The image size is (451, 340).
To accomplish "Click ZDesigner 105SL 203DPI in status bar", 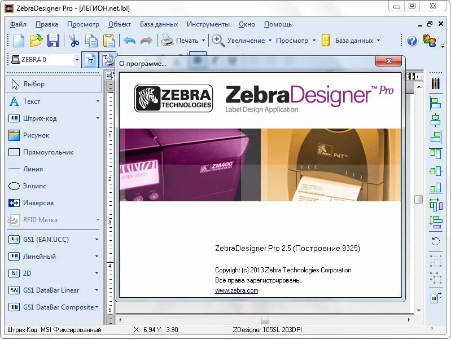I will [267, 330].
